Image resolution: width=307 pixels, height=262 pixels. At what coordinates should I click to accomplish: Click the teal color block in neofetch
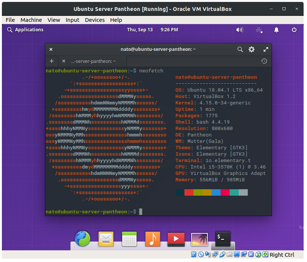(x=234, y=192)
